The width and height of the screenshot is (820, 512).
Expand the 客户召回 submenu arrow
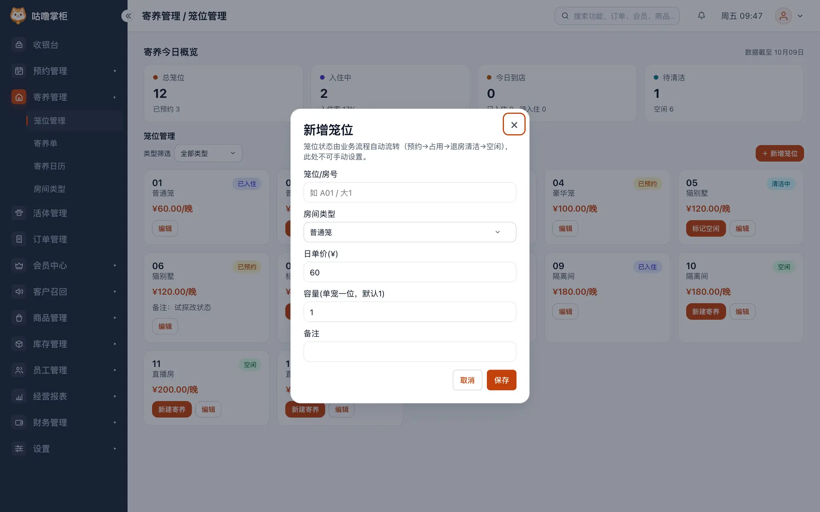pos(115,291)
